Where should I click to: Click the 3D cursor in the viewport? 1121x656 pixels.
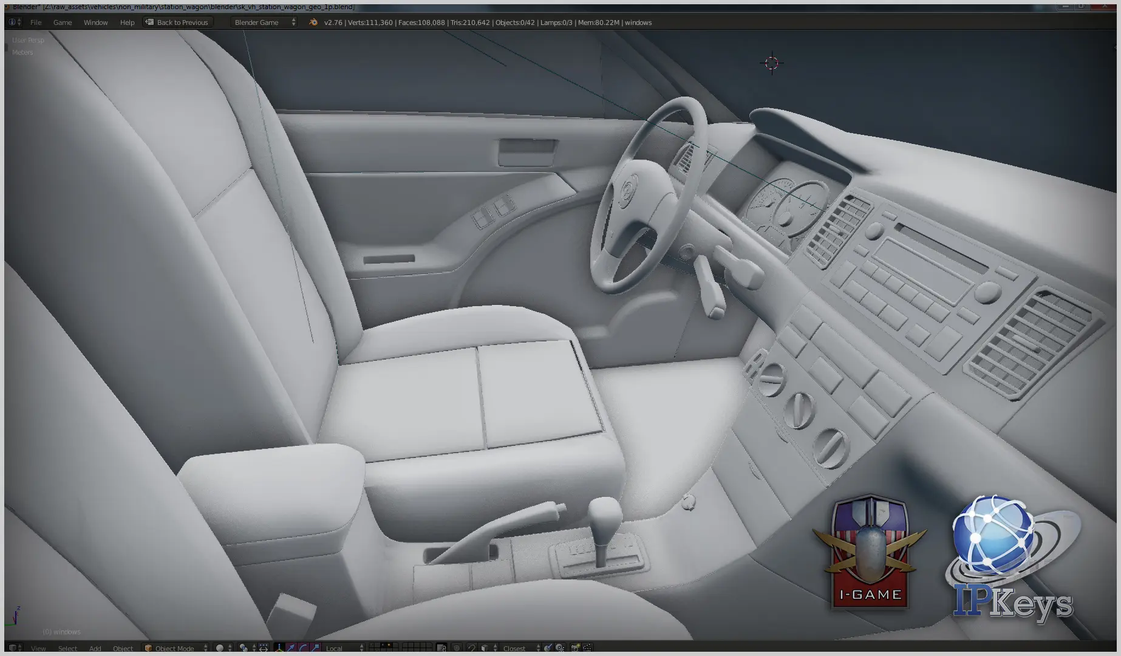[771, 63]
